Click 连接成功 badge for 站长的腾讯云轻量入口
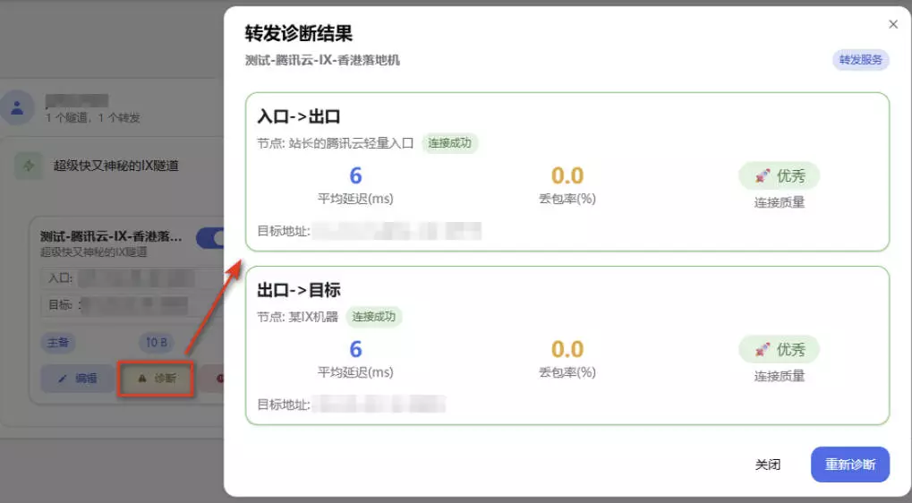 click(x=449, y=142)
